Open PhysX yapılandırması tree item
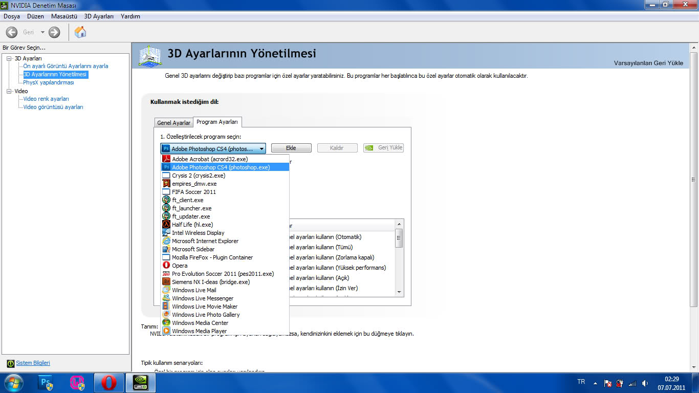The width and height of the screenshot is (699, 393). pos(49,82)
